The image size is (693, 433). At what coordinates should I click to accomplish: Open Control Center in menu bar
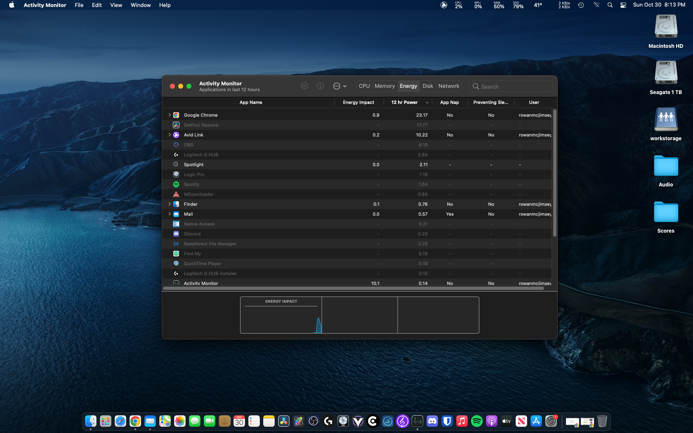click(623, 5)
